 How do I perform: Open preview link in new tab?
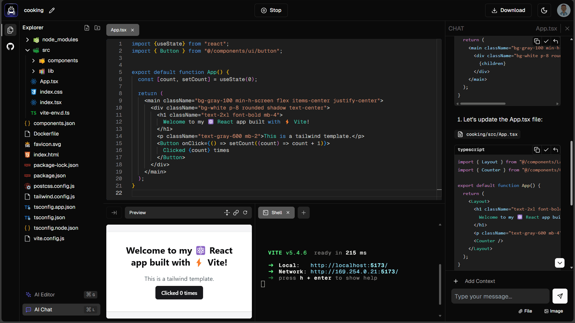pyautogui.click(x=236, y=212)
